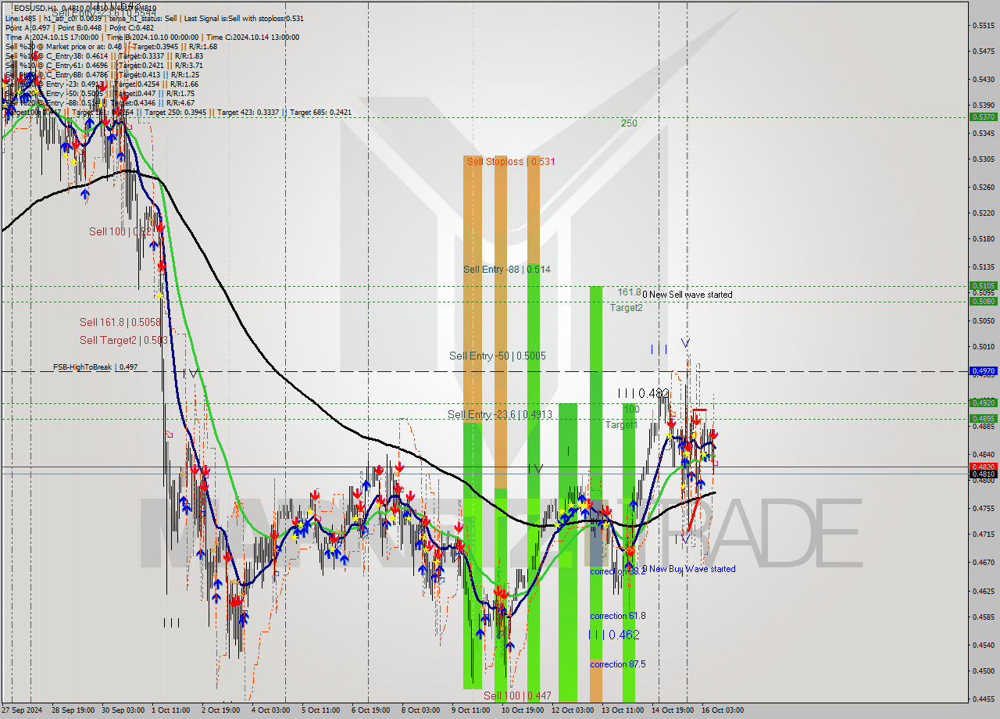
Task: Click the current price 0.4810 tag
Action: (x=983, y=474)
